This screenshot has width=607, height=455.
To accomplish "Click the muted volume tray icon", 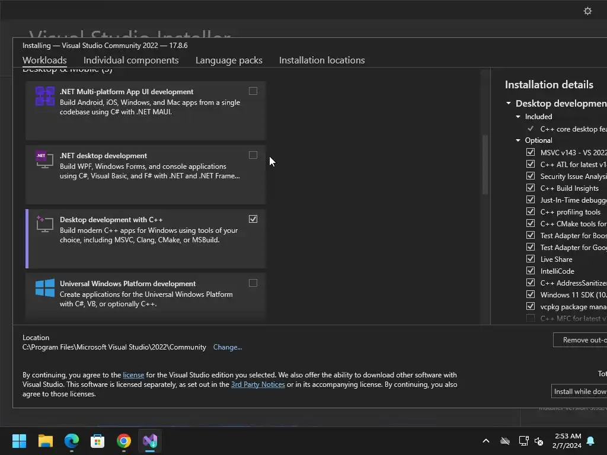I will coord(539,441).
